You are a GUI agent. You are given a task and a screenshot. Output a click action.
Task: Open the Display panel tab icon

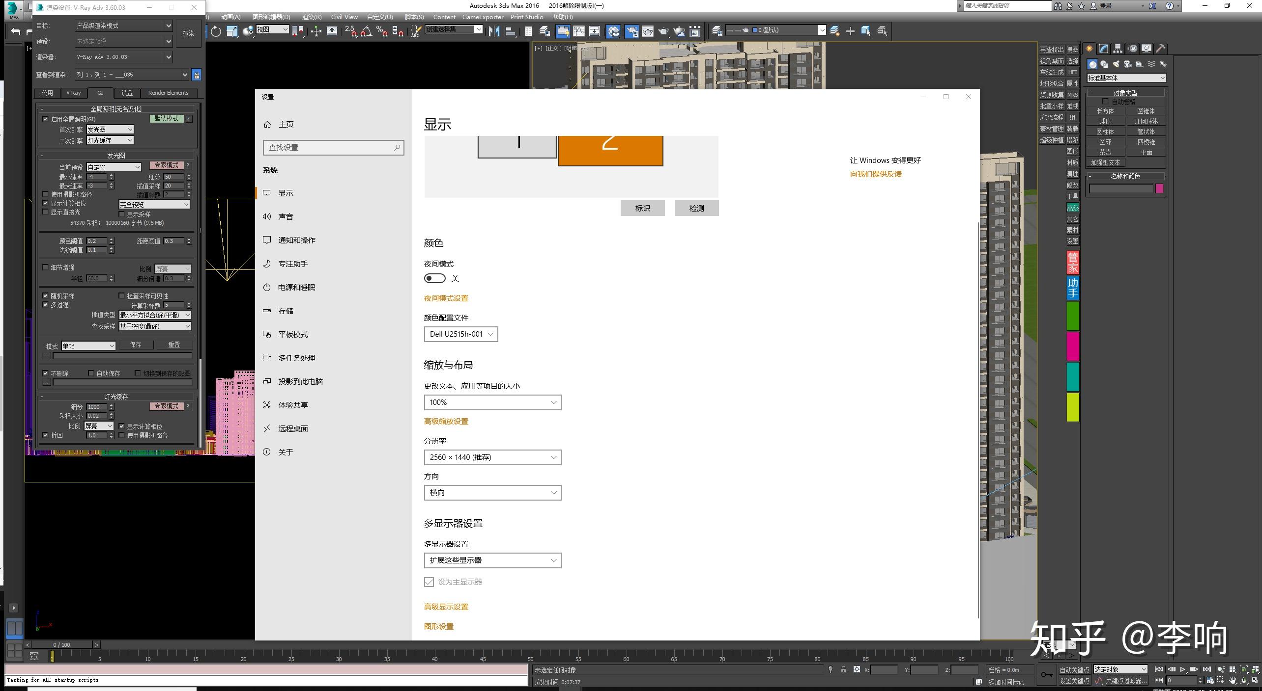tap(1146, 49)
